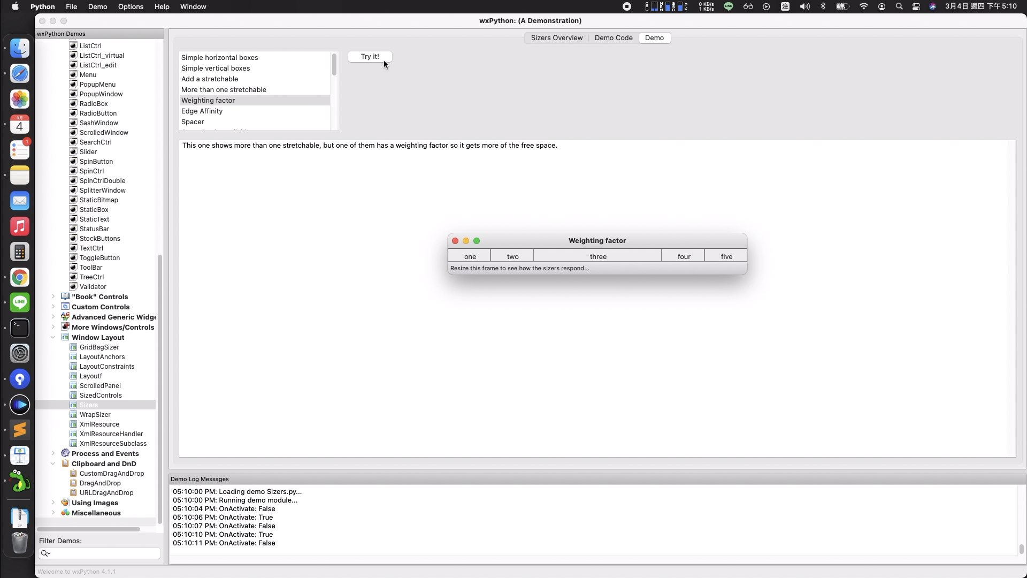Open System Preferences in dock
Image resolution: width=1027 pixels, height=578 pixels.
[x=20, y=353]
